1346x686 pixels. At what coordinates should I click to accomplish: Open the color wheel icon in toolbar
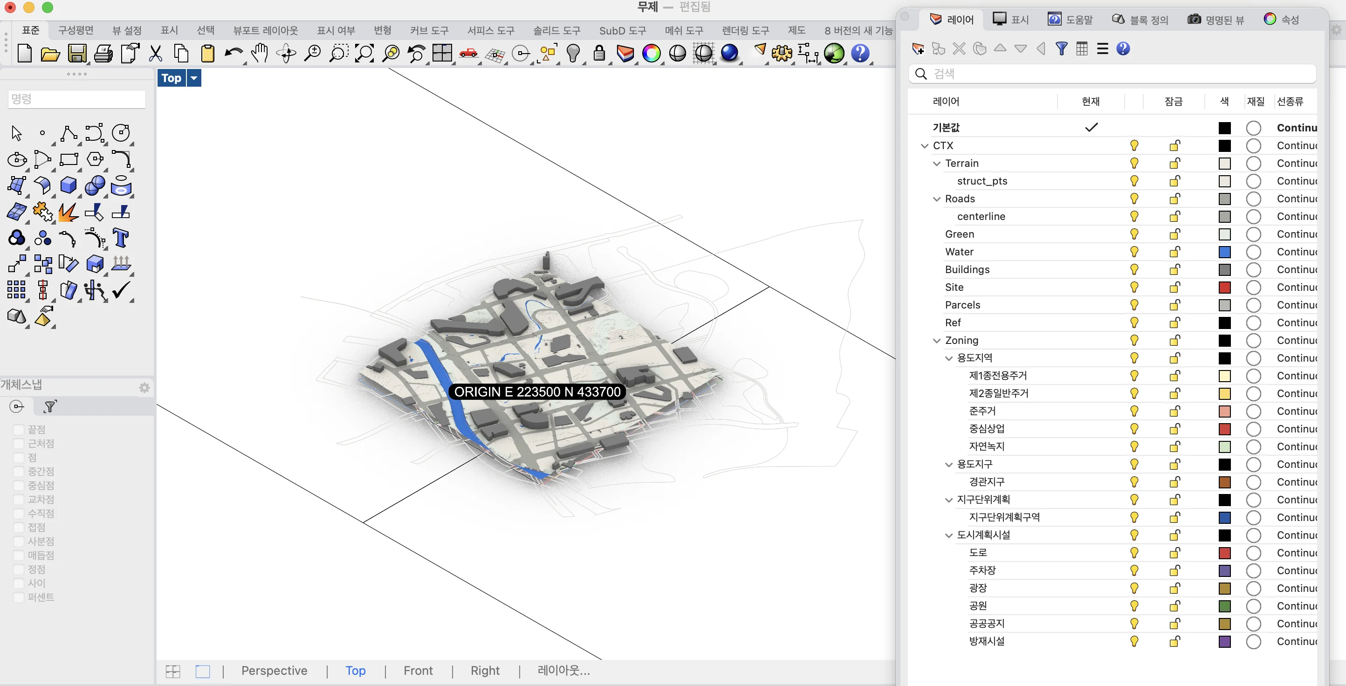pos(651,53)
